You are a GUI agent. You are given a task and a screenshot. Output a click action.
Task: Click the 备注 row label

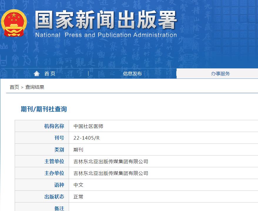pos(58,207)
